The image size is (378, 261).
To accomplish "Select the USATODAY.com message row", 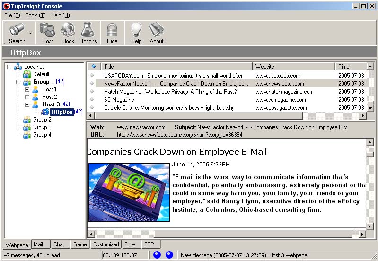I will (227, 76).
